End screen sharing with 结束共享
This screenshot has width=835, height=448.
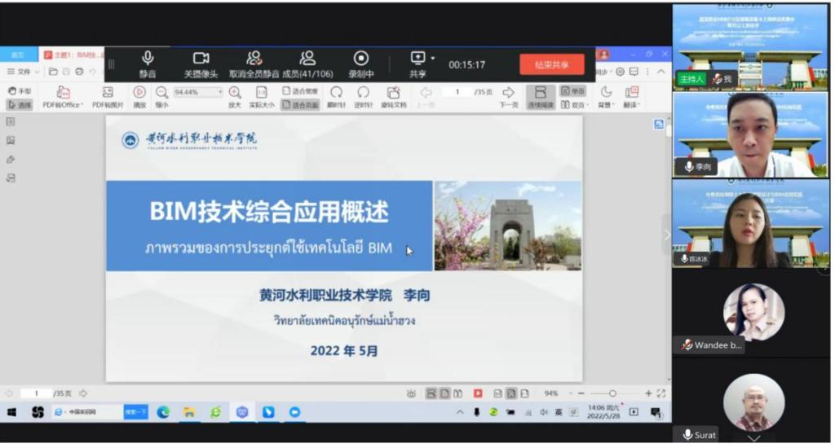point(552,64)
